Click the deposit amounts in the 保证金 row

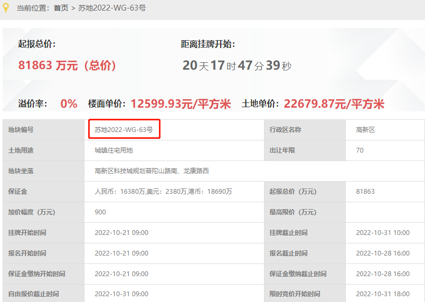click(163, 192)
